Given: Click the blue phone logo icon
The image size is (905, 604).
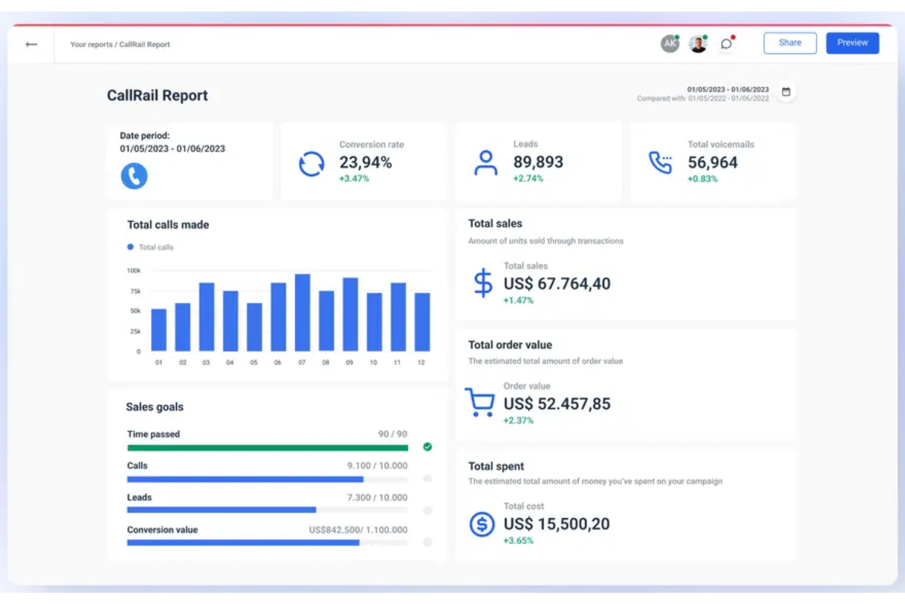Looking at the screenshot, I should (134, 176).
